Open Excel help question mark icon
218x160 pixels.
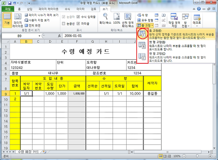(199, 9)
